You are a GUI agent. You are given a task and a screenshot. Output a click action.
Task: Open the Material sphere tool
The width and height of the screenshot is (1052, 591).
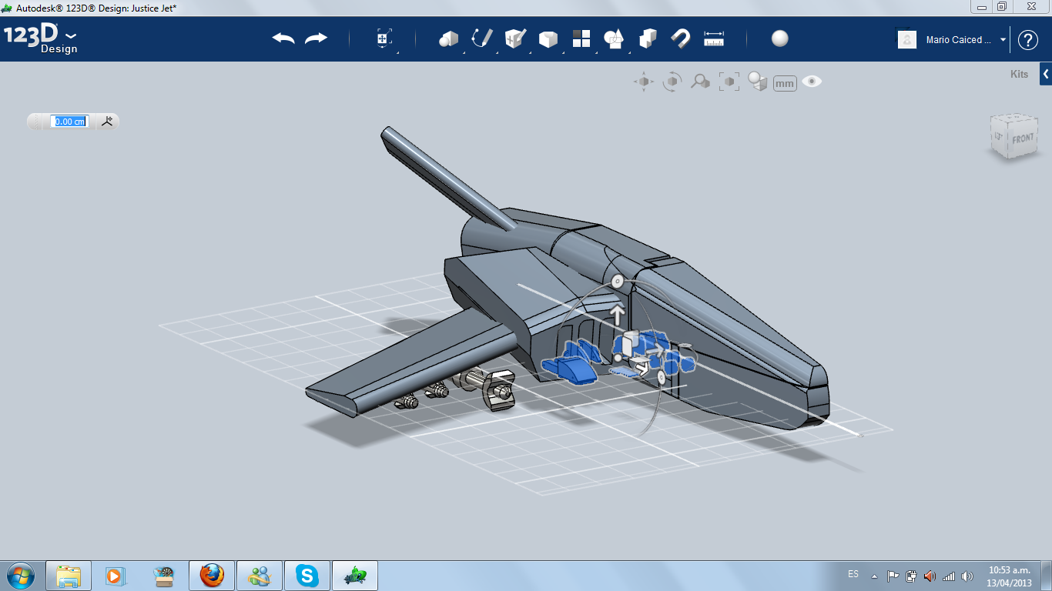coord(780,39)
